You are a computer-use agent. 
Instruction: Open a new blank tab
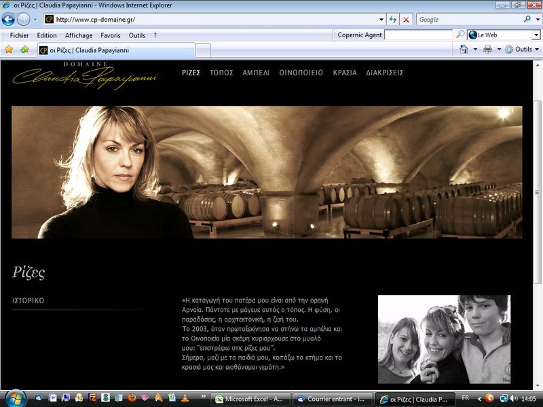[203, 50]
